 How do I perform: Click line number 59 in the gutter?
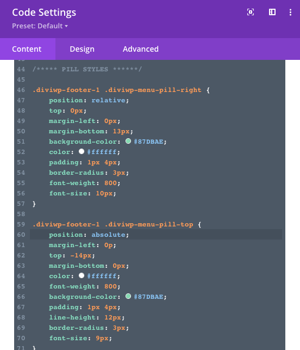21,224
